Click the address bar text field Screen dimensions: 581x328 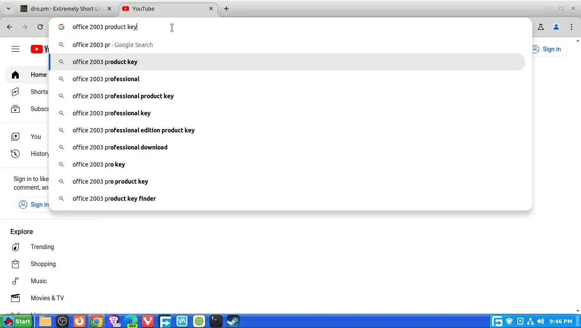pyautogui.click(x=290, y=27)
